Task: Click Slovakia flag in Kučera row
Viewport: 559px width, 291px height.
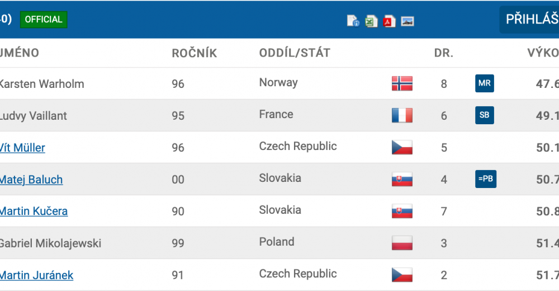Action: coord(402,211)
